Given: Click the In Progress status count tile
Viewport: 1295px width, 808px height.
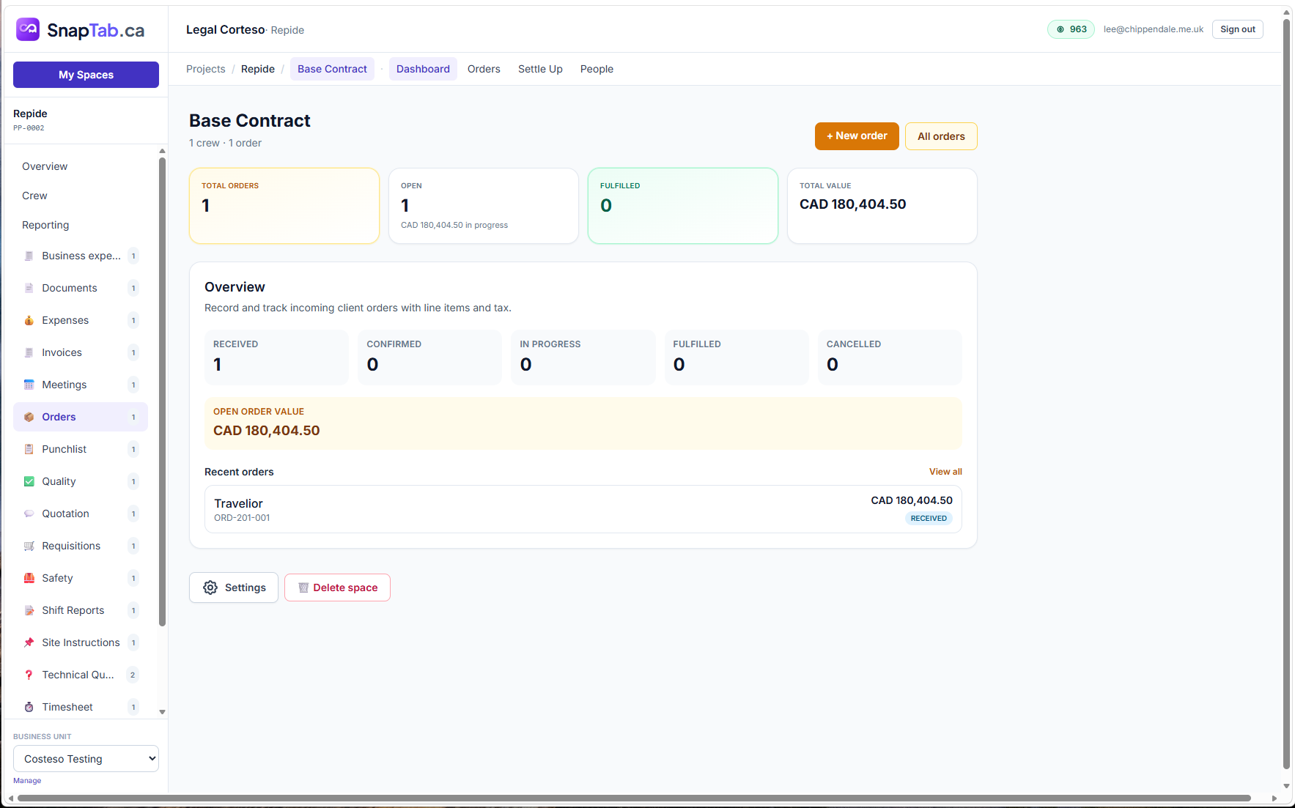Looking at the screenshot, I should 583,357.
